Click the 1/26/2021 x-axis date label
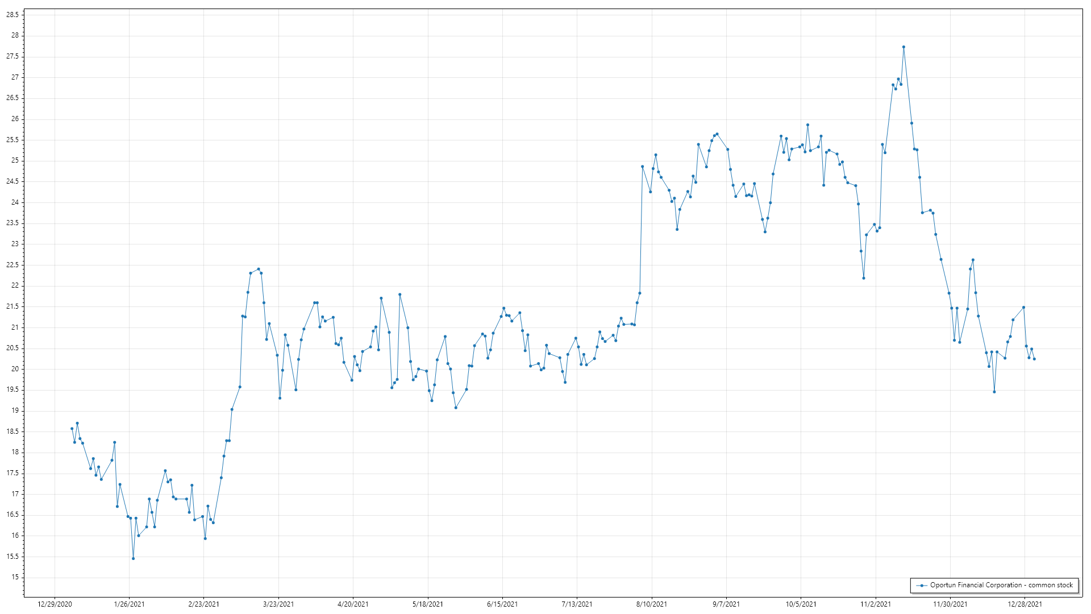The image size is (1091, 614). pyautogui.click(x=129, y=604)
